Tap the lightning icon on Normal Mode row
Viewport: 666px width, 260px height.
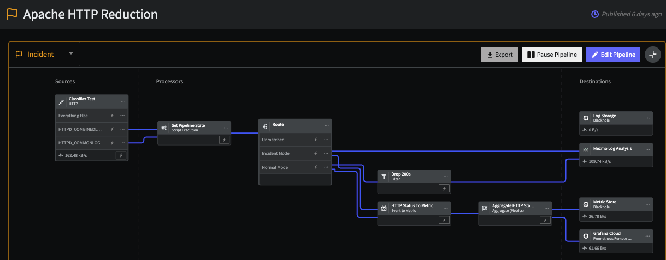pyautogui.click(x=315, y=167)
